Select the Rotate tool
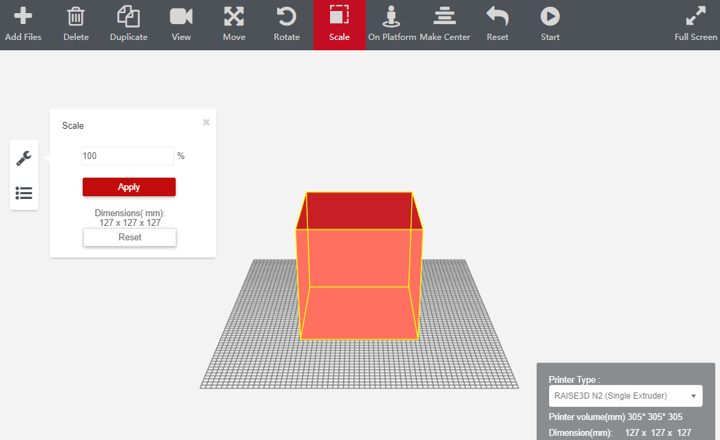Viewport: 720px width, 440px height. click(287, 17)
